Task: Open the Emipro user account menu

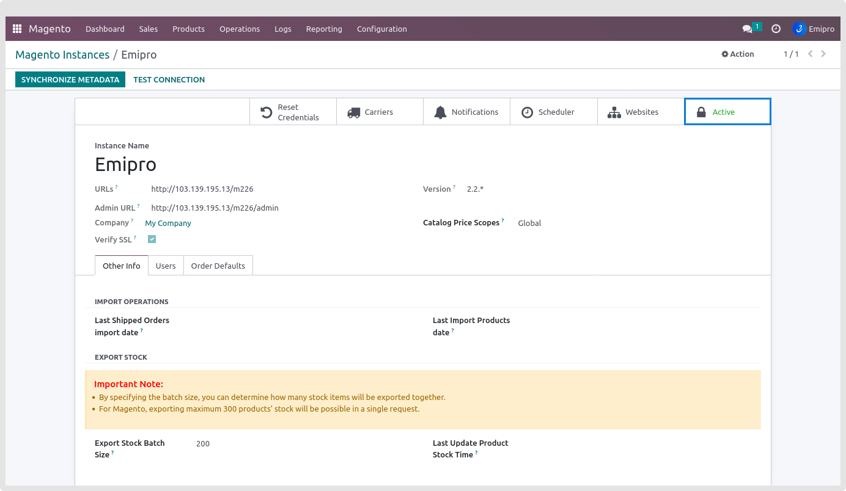Action: click(x=814, y=29)
